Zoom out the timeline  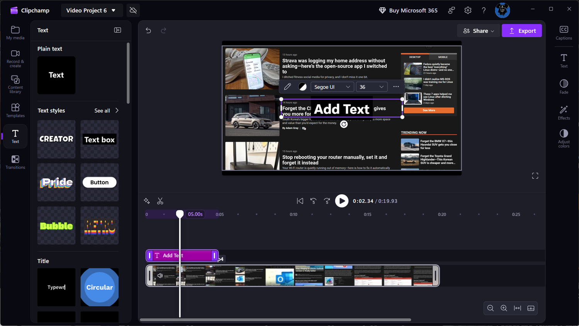(491, 308)
